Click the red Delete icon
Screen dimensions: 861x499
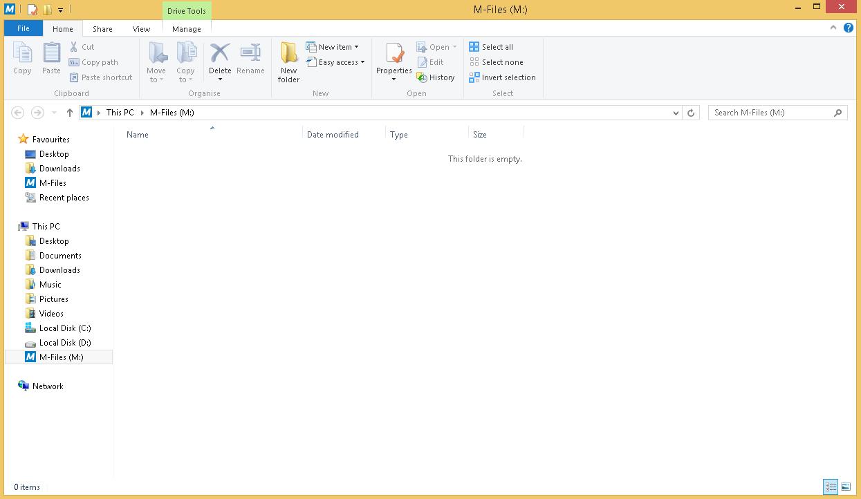point(220,53)
